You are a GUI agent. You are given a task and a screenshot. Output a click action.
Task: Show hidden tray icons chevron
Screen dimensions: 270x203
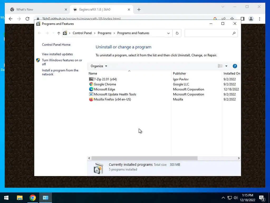(x=223, y=198)
